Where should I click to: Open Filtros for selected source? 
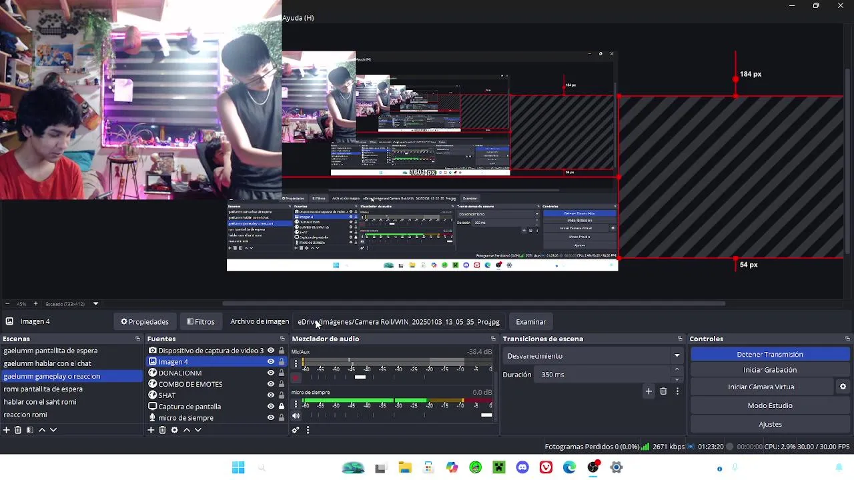tap(201, 322)
